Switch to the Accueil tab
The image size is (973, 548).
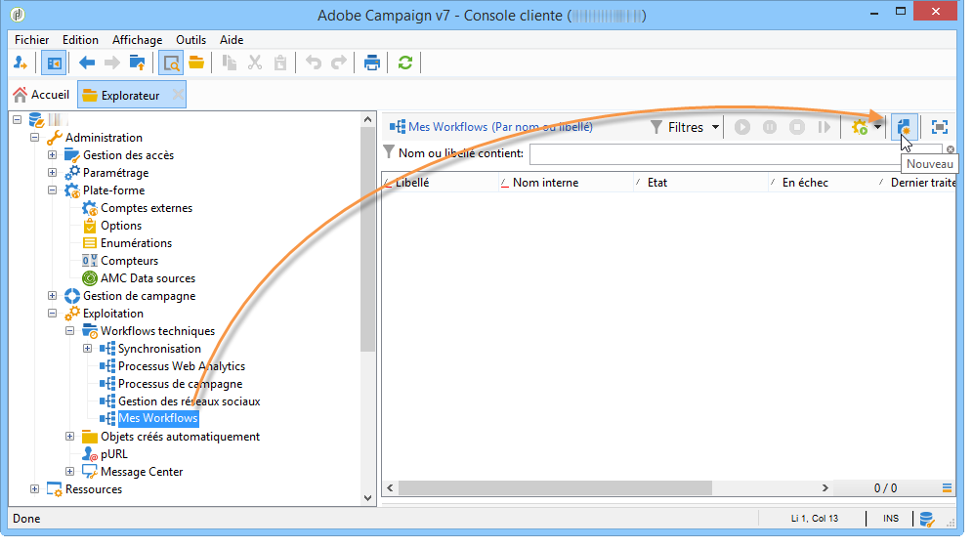41,95
